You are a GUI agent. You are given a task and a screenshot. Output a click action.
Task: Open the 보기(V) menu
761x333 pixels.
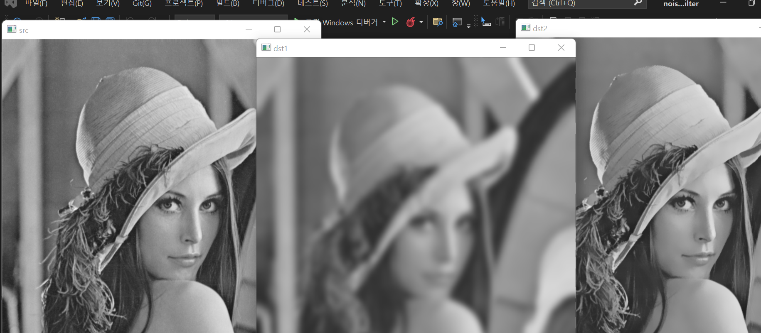108,3
